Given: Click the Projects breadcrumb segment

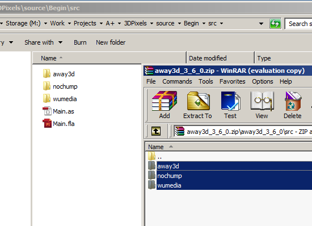Looking at the screenshot, I should (x=85, y=23).
